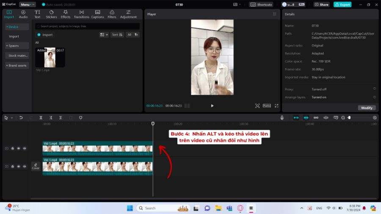Click the marker shield icon in timeline toolbar
Screen dimensions: 381x214
click(81, 118)
